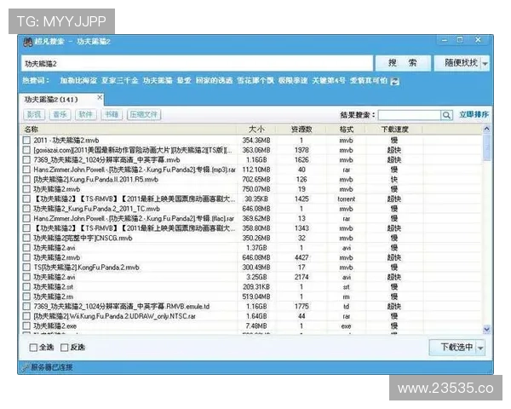Sort by the 名称 column header
This screenshot has height=409, width=511.
[129, 130]
